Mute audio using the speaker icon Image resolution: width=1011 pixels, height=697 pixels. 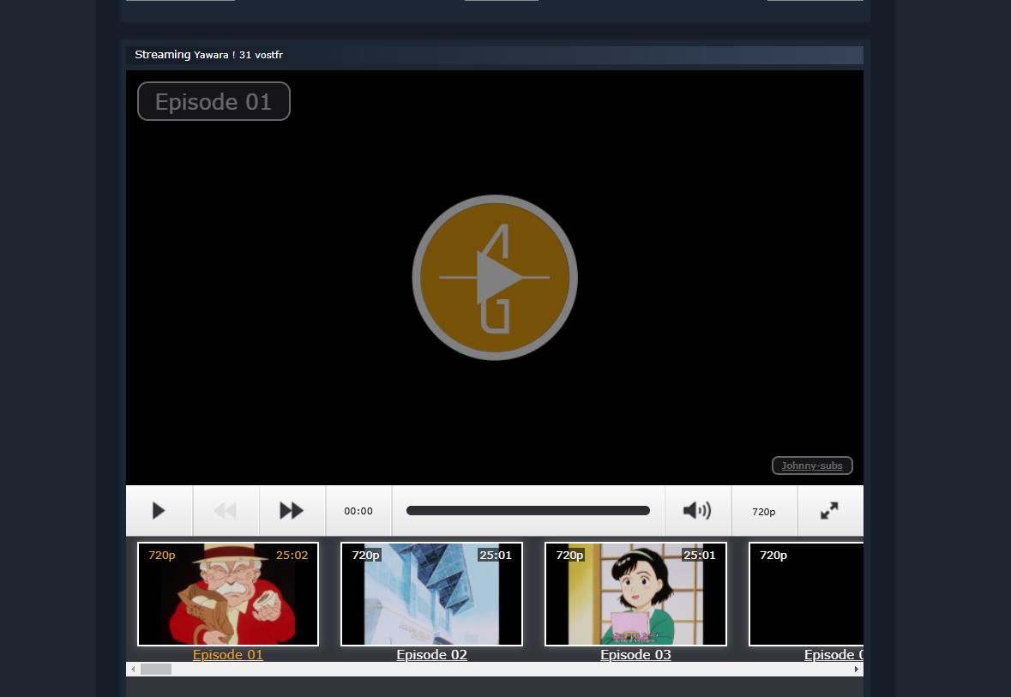(697, 511)
